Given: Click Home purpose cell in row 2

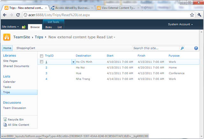Looking at the screenshot, I should [x=173, y=68].
